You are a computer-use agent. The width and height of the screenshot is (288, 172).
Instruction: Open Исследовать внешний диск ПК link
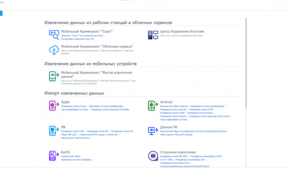coord(77,39)
